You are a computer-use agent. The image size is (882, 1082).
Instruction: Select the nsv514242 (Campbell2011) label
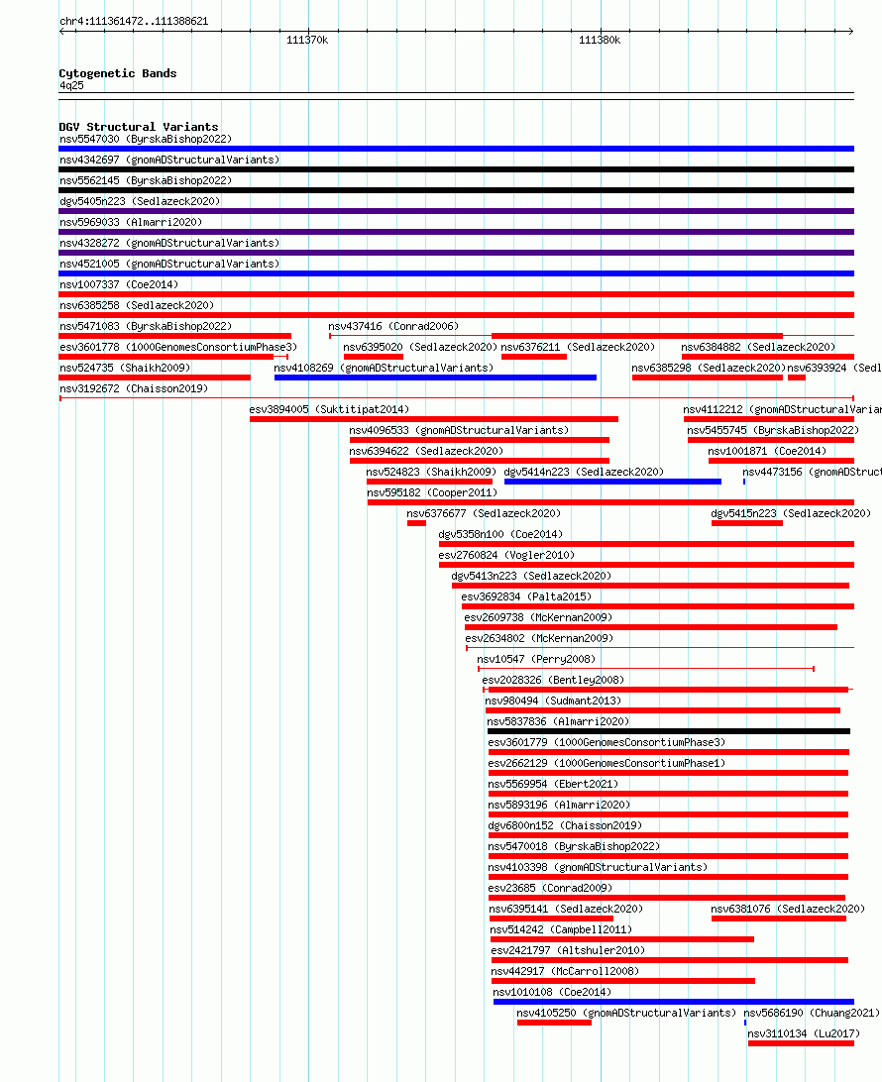pyautogui.click(x=561, y=929)
